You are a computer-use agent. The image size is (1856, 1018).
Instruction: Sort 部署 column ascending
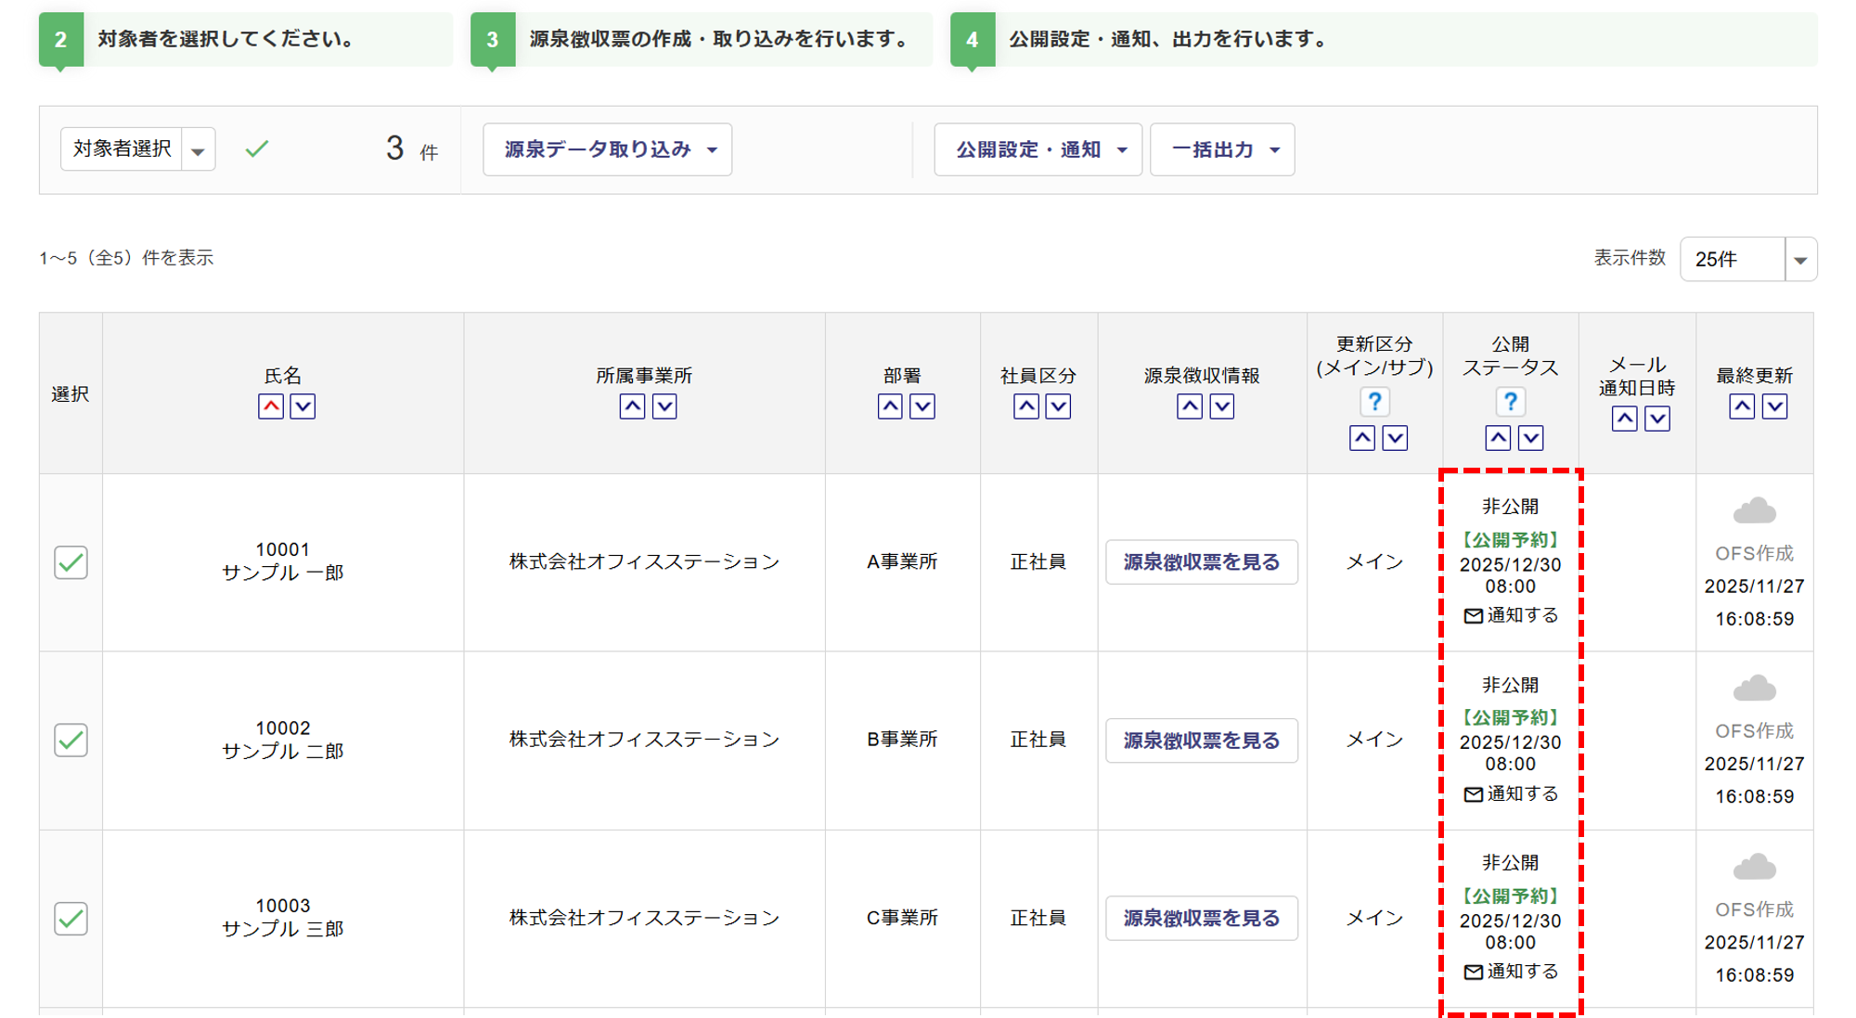(890, 406)
